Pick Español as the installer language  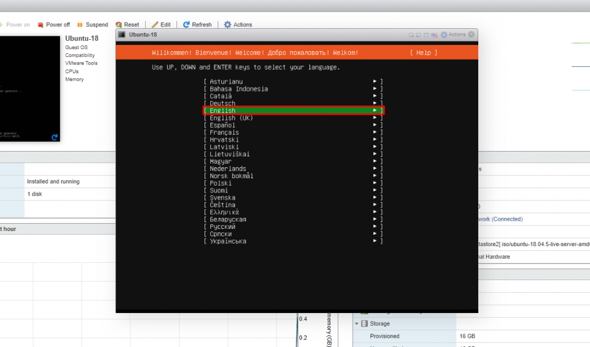tap(293, 125)
